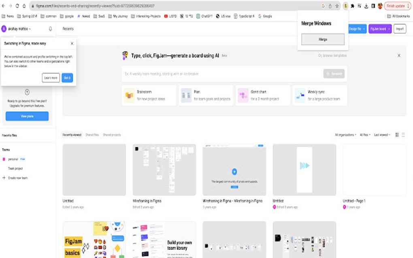Open the ChatGPT bookmark
Image resolution: width=413 pixels, height=258 pixels.
pyautogui.click(x=204, y=16)
